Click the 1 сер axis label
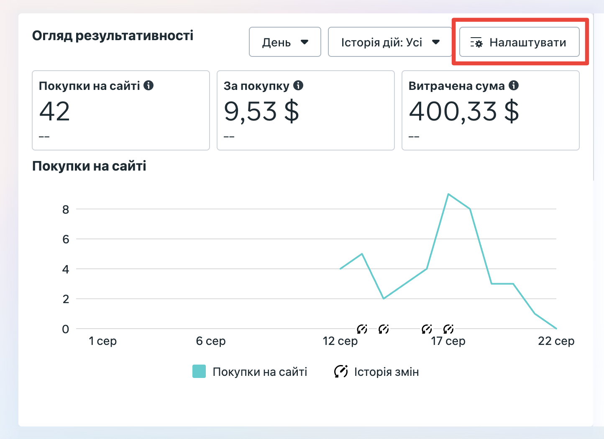 [103, 341]
